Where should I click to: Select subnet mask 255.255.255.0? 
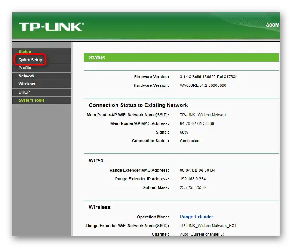(x=193, y=187)
